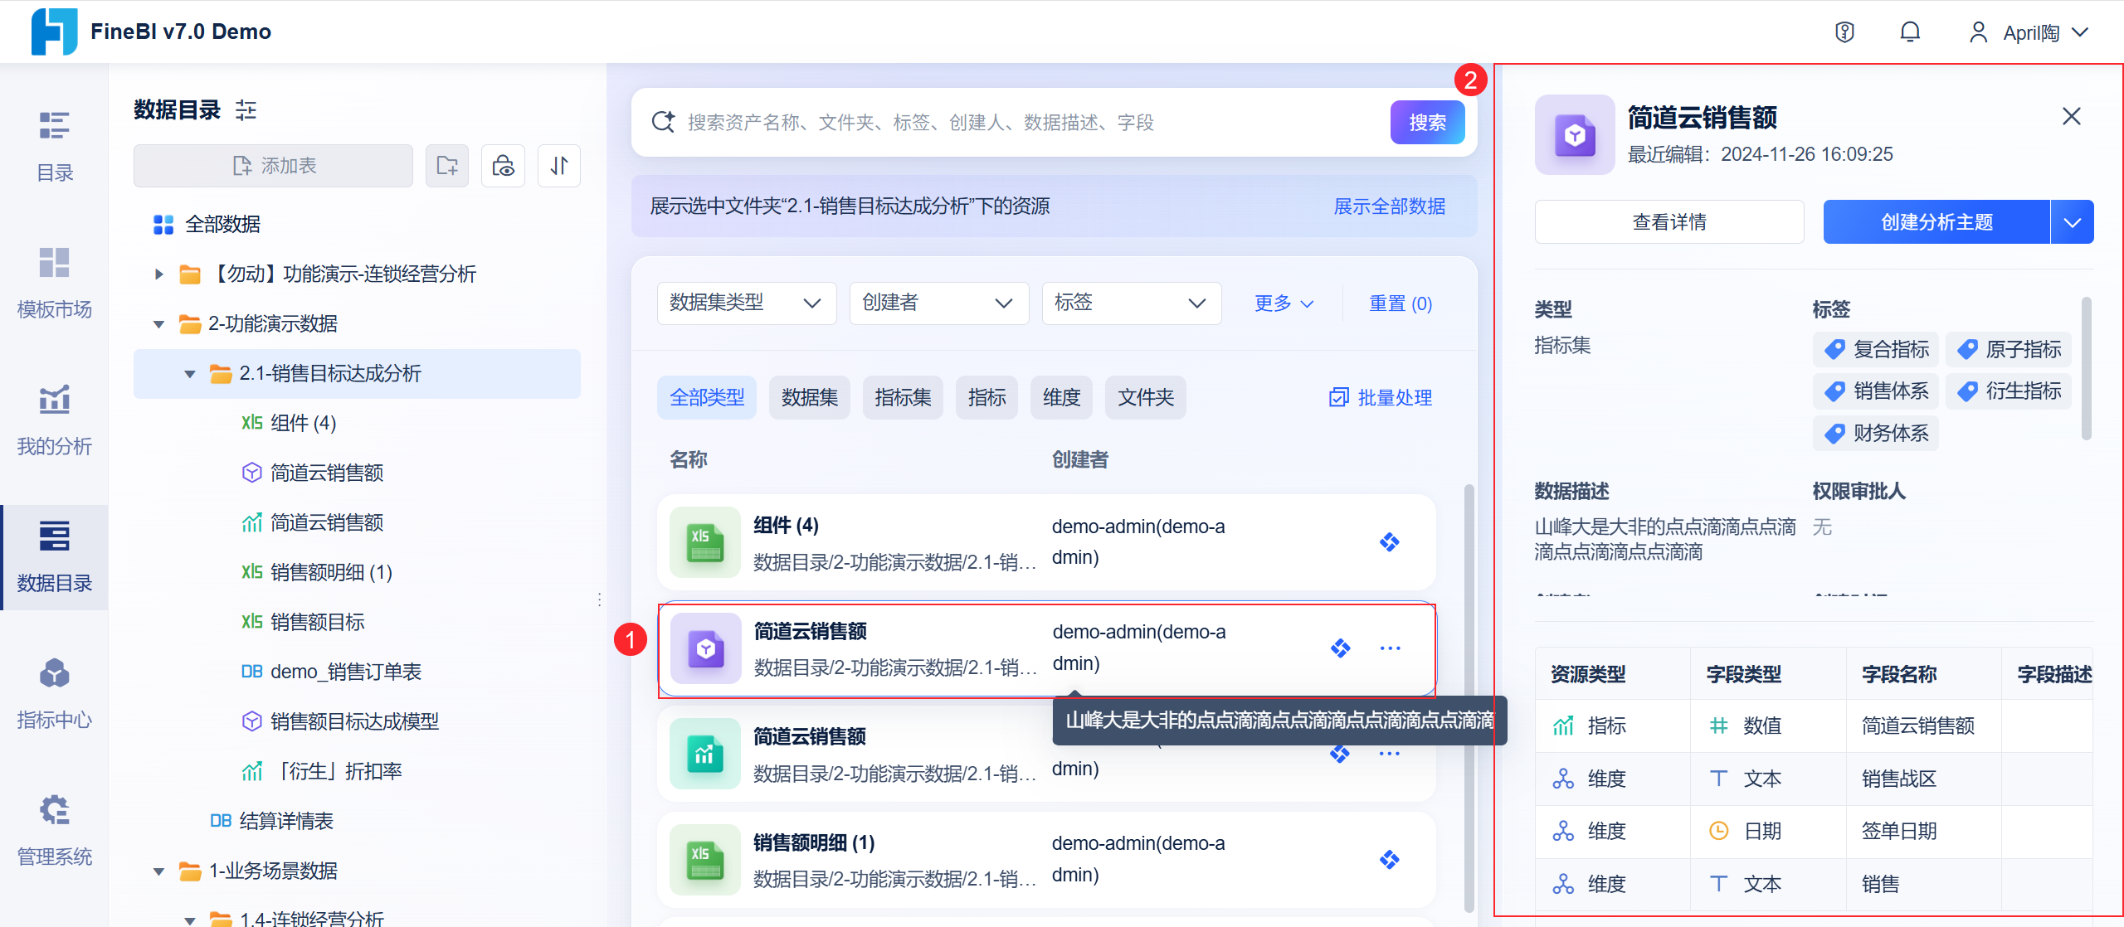This screenshot has height=927, width=2124.
Task: Collapse the 2-功能演示数据 folder
Action: 158,324
